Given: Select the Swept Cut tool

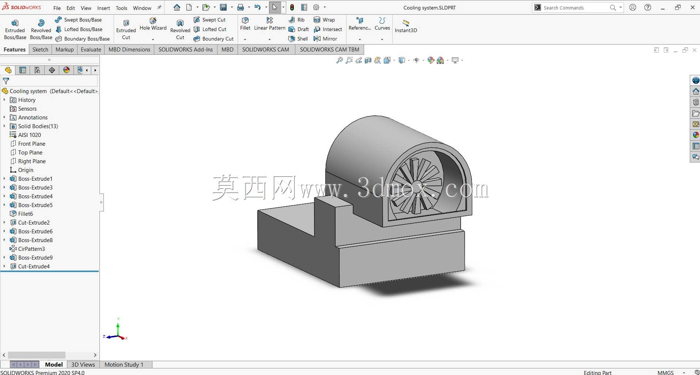Looking at the screenshot, I should pos(209,20).
